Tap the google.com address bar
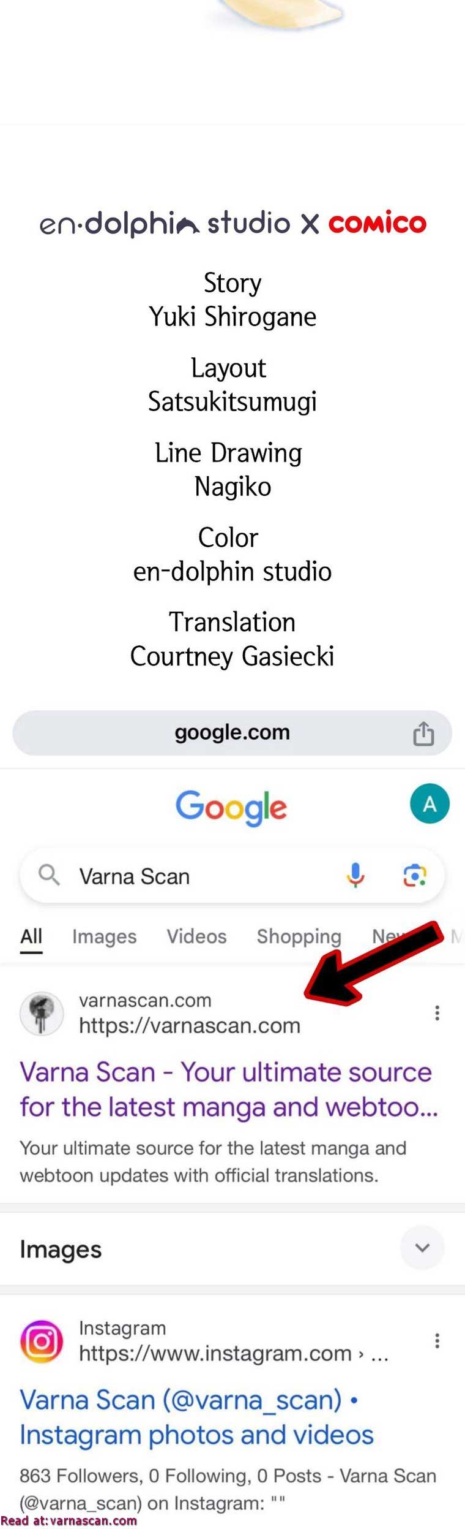This screenshot has height=1529, width=465. point(232,733)
